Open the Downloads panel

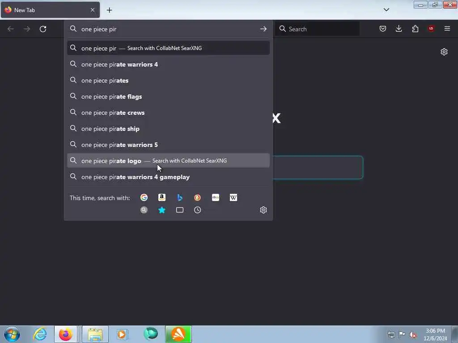tap(399, 29)
